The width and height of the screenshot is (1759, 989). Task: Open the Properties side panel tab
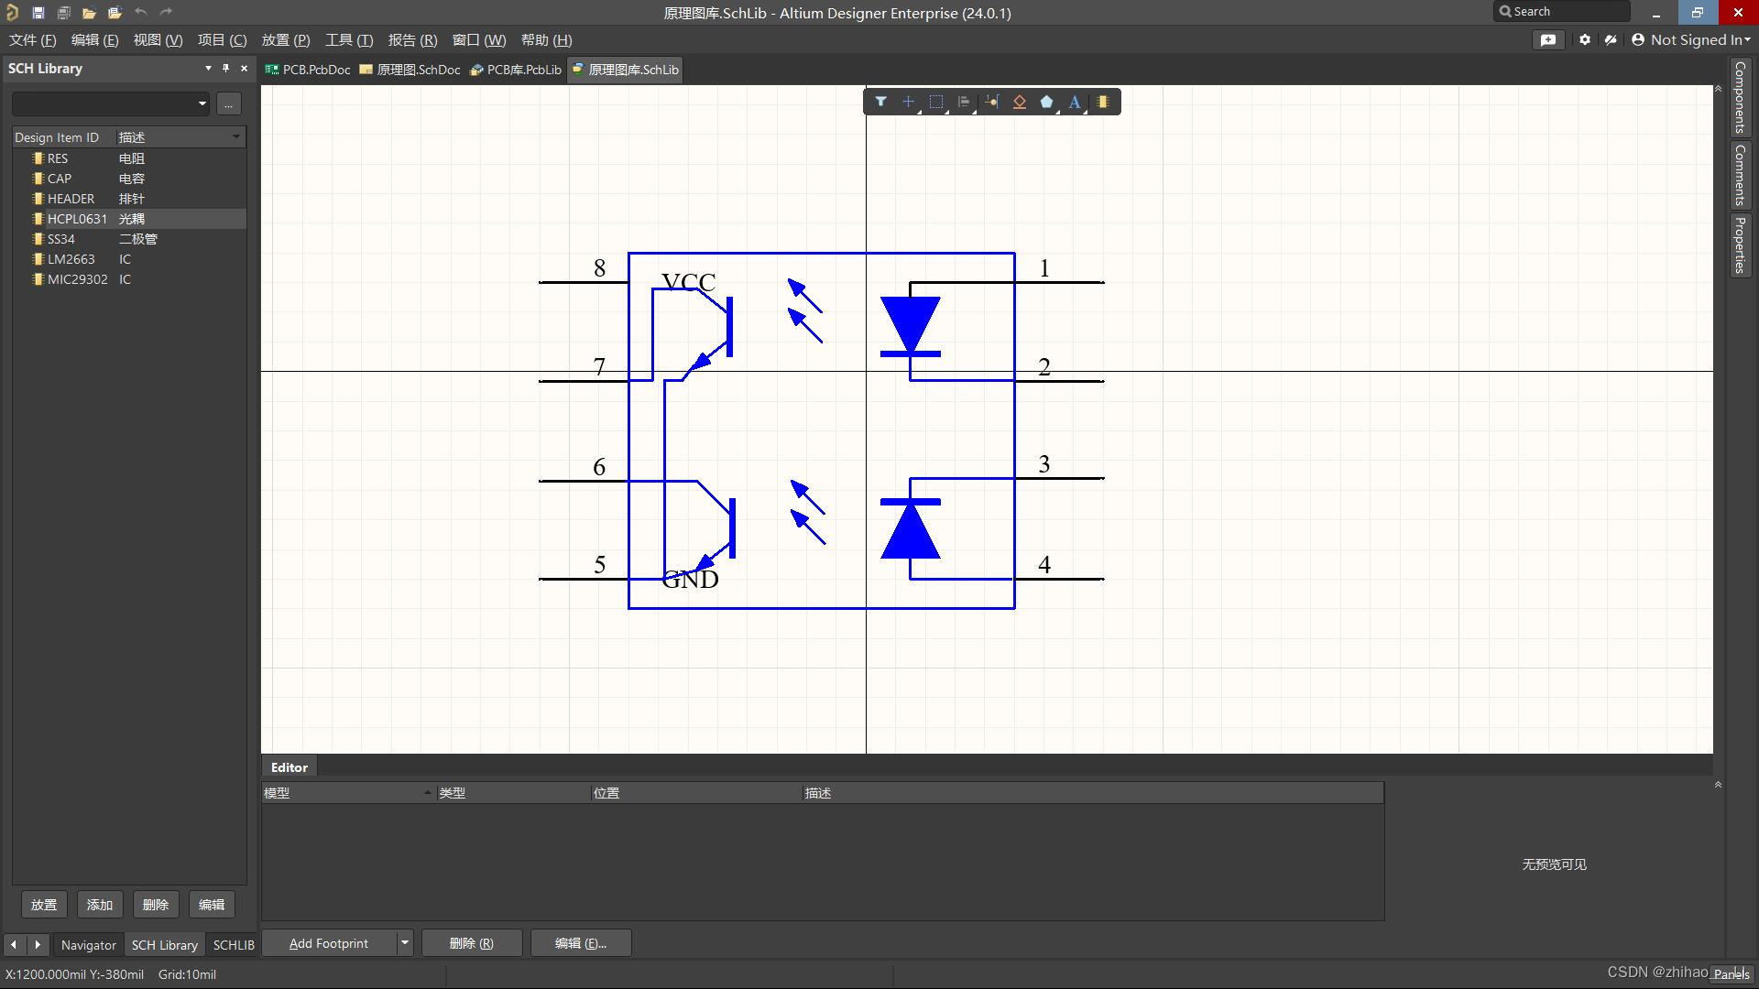point(1740,245)
